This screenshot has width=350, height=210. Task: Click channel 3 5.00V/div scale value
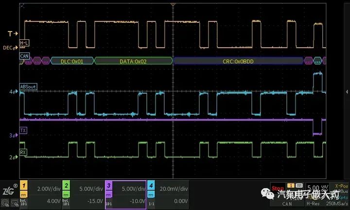(134, 189)
